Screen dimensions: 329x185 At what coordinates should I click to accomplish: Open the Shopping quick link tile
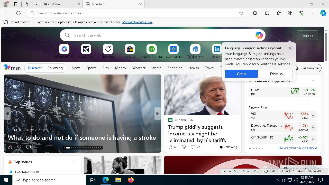pos(108,51)
